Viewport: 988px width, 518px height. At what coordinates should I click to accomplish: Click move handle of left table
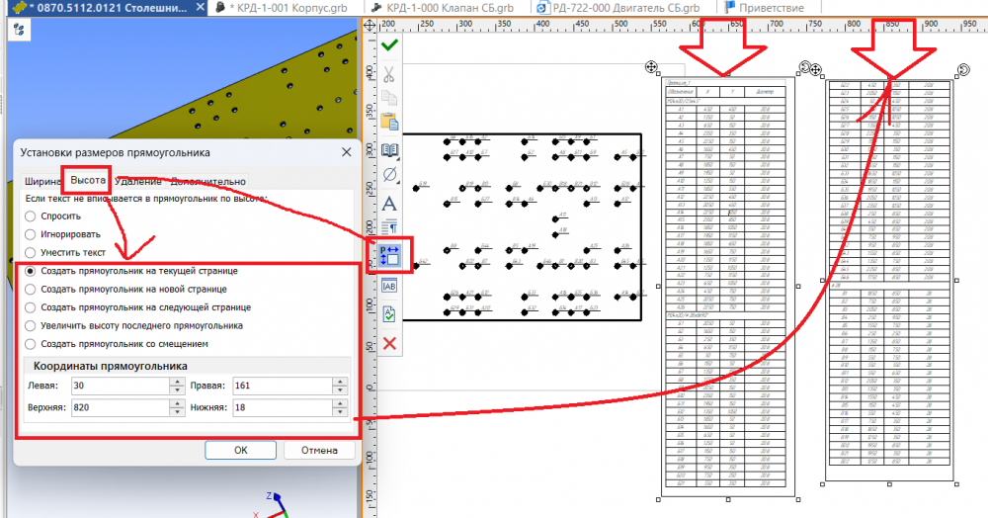(651, 67)
